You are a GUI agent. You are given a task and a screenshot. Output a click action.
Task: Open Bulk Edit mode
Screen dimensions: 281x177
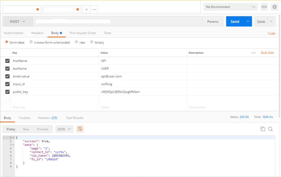[x=267, y=53]
